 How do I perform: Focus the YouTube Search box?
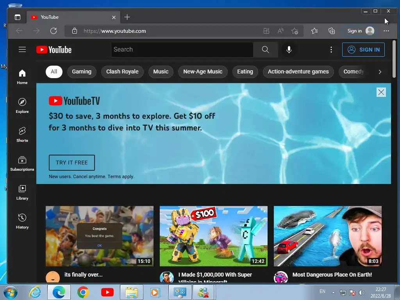pos(182,50)
